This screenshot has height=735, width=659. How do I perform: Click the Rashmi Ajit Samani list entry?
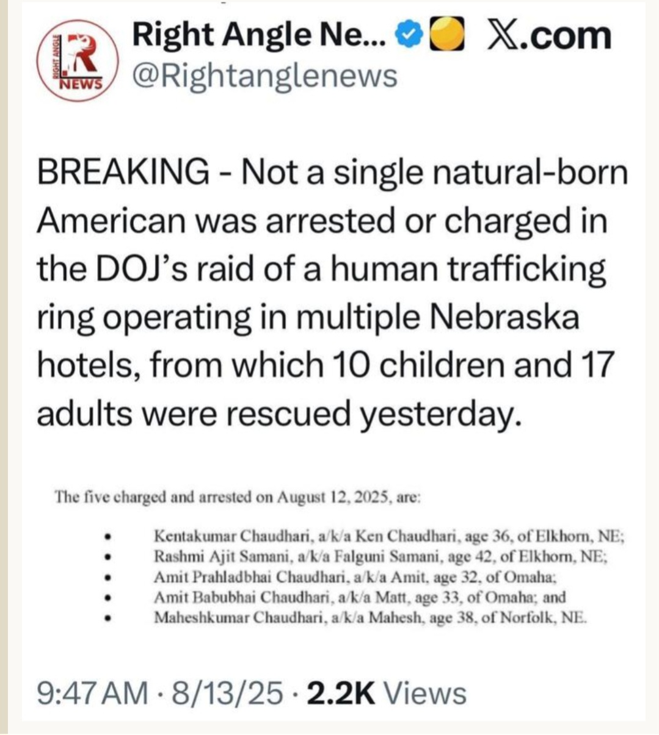(380, 557)
